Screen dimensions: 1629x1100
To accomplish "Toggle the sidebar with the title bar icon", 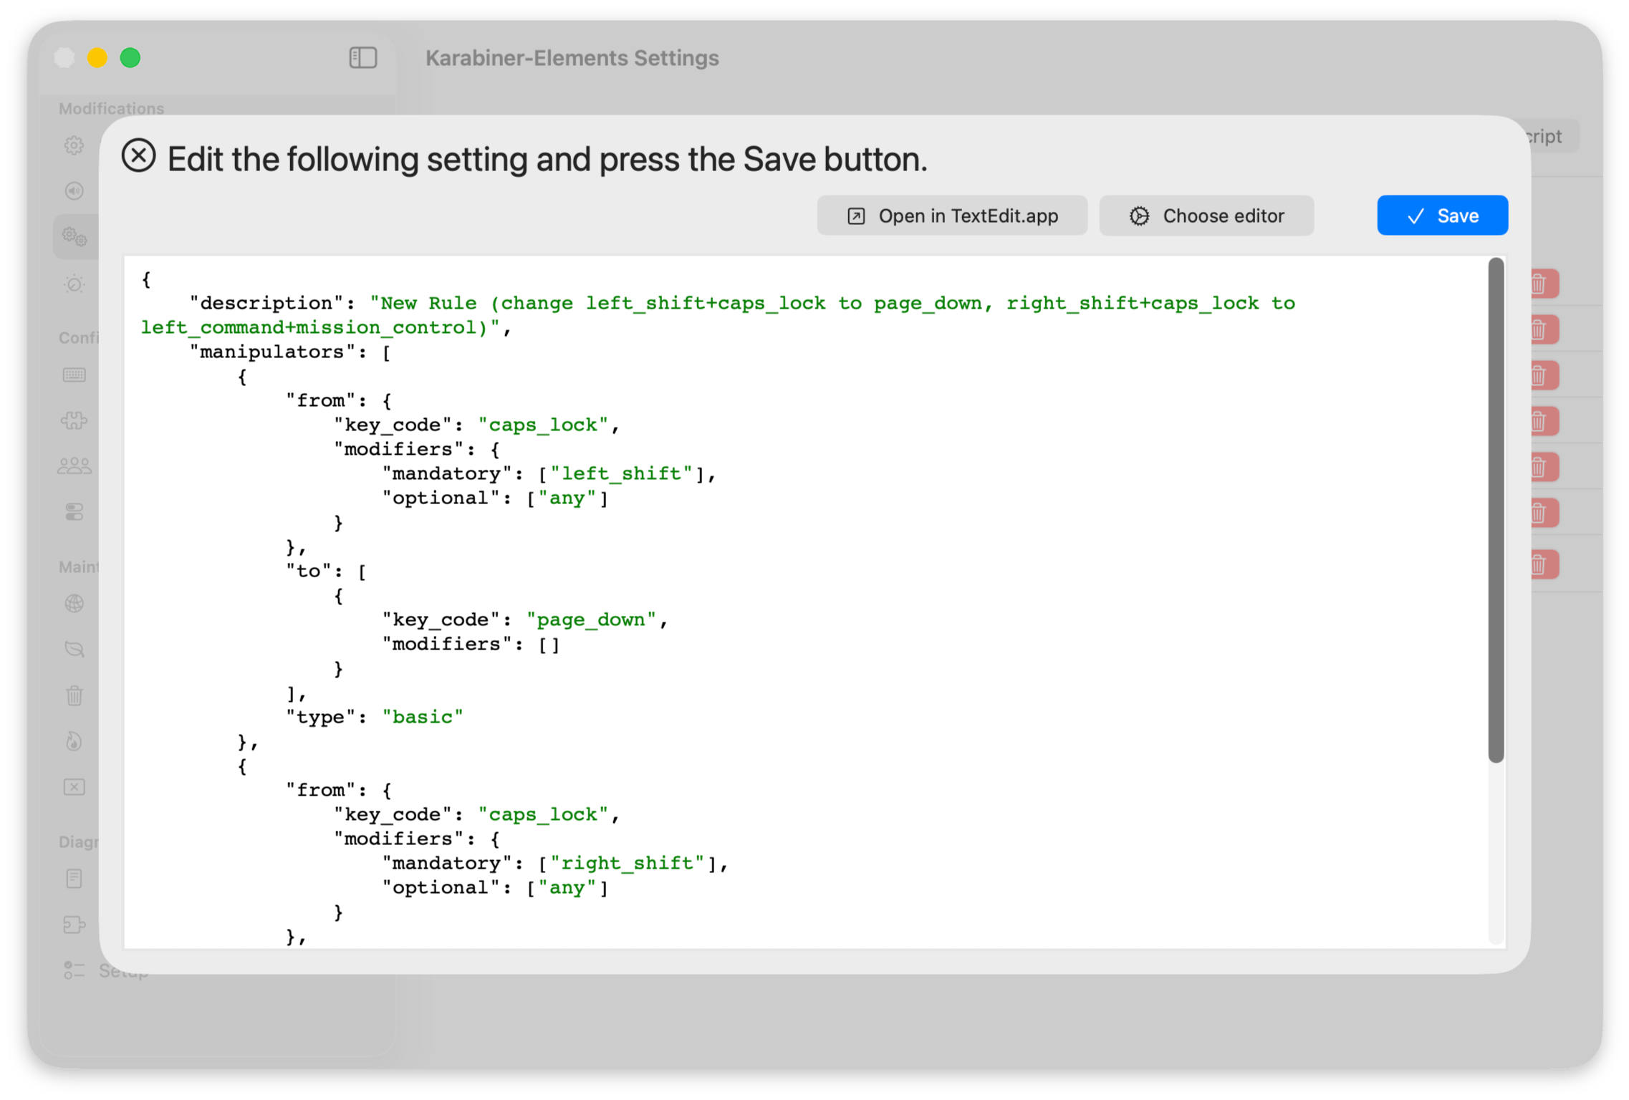I will point(363,57).
